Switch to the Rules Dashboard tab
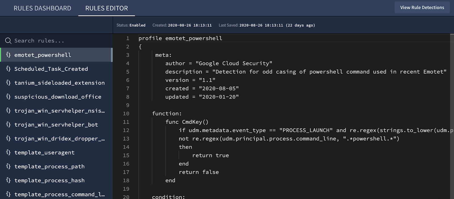Screen dimensions: 454x199 (42, 8)
